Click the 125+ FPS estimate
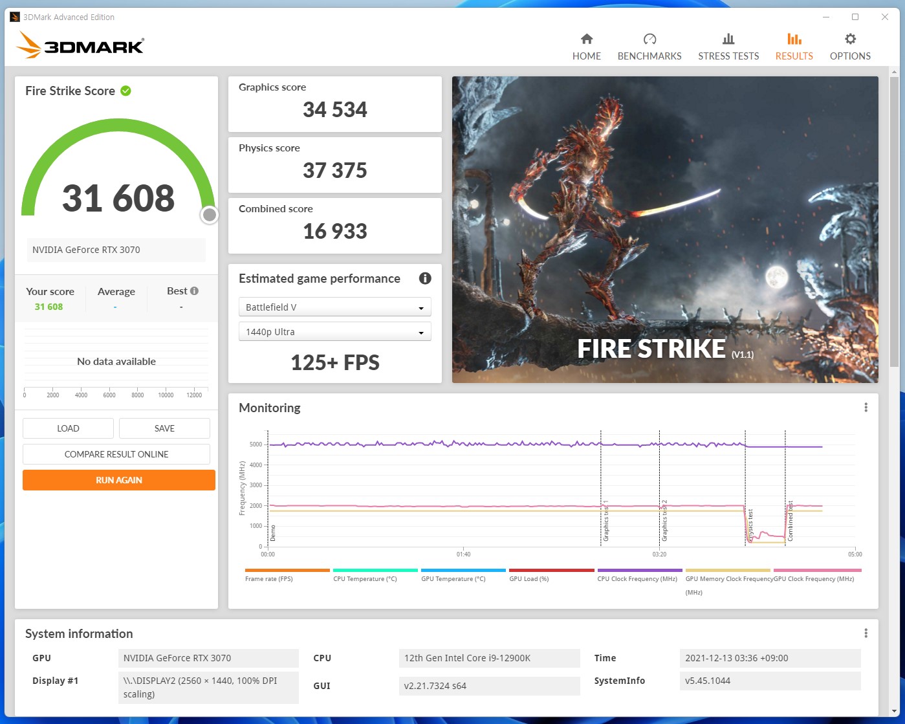The width and height of the screenshot is (905, 724). 335,362
